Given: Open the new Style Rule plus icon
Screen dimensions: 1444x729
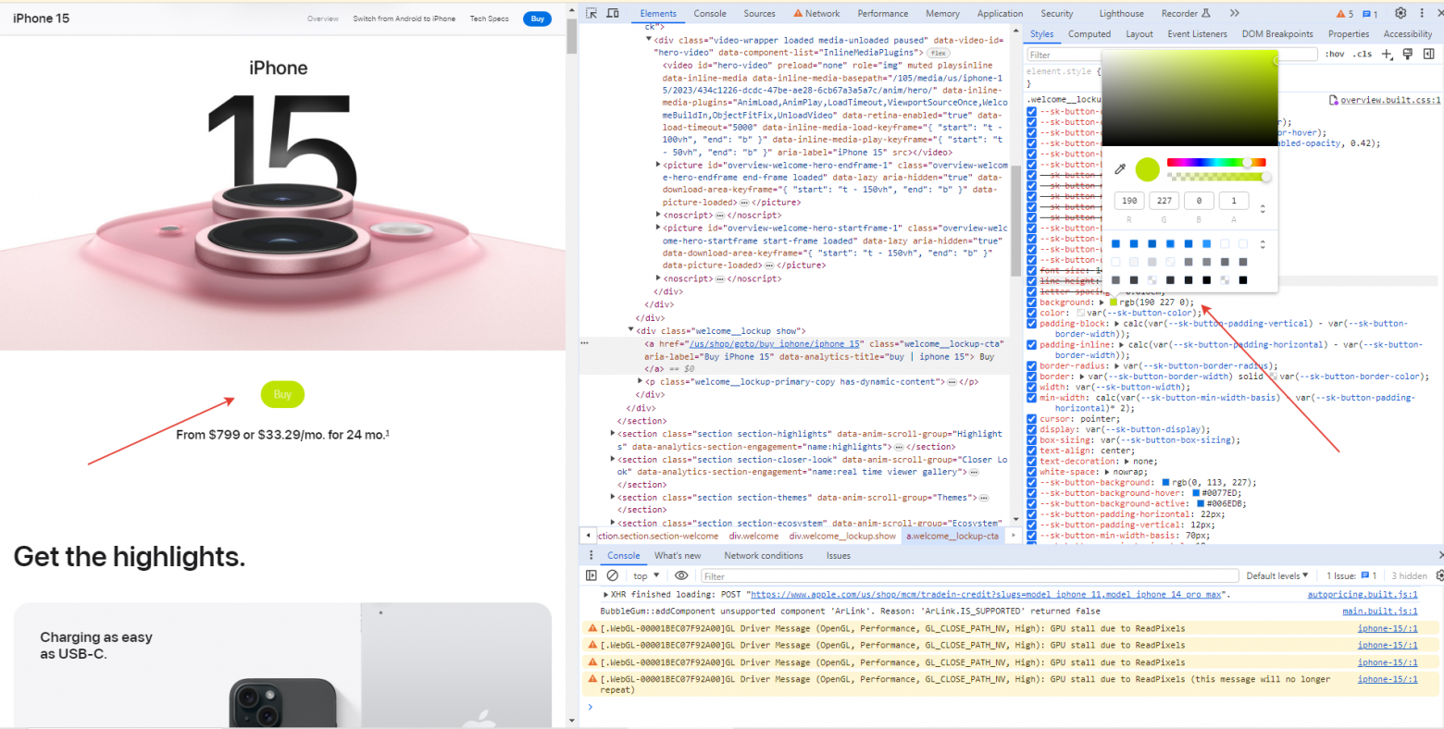Looking at the screenshot, I should (x=1388, y=54).
